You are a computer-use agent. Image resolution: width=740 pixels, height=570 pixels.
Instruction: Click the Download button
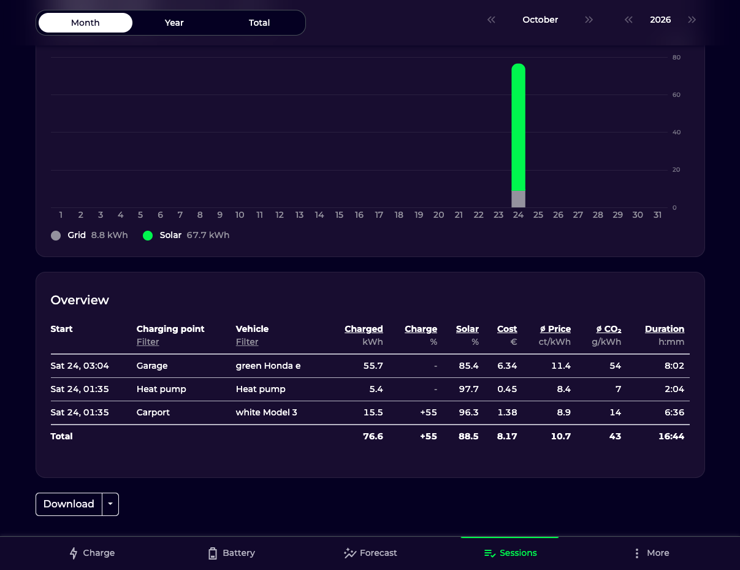69,504
